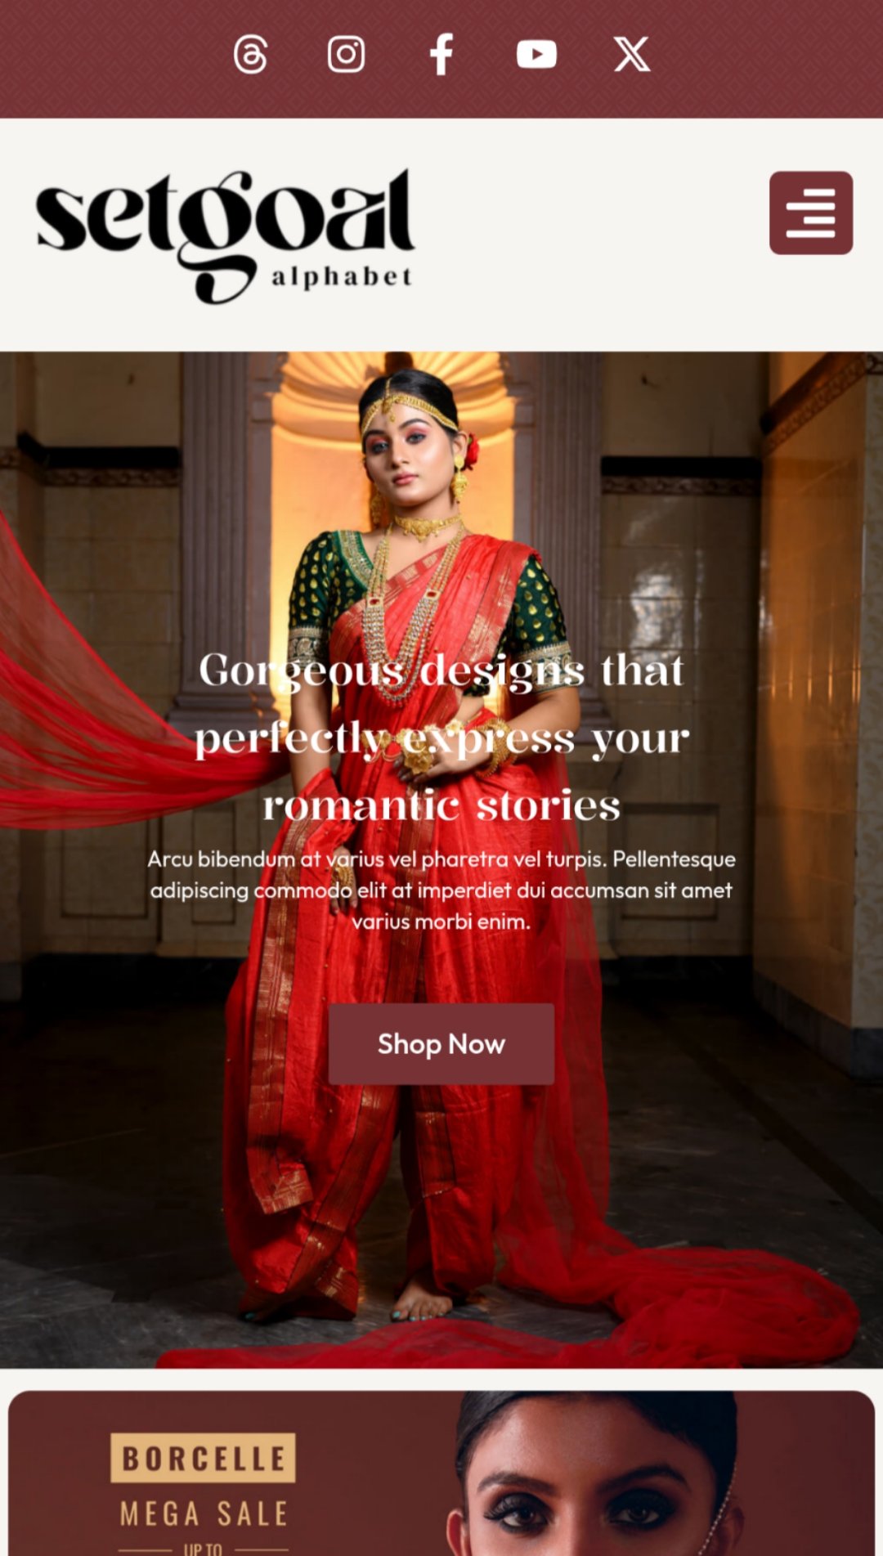This screenshot has height=1556, width=883.
Task: Click the 'romantic stories' heading line
Action: (441, 805)
